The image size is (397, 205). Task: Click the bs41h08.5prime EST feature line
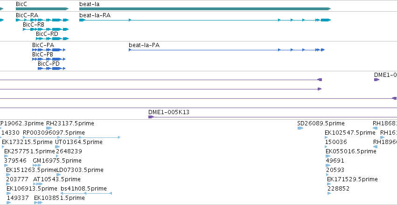[x=86, y=194]
